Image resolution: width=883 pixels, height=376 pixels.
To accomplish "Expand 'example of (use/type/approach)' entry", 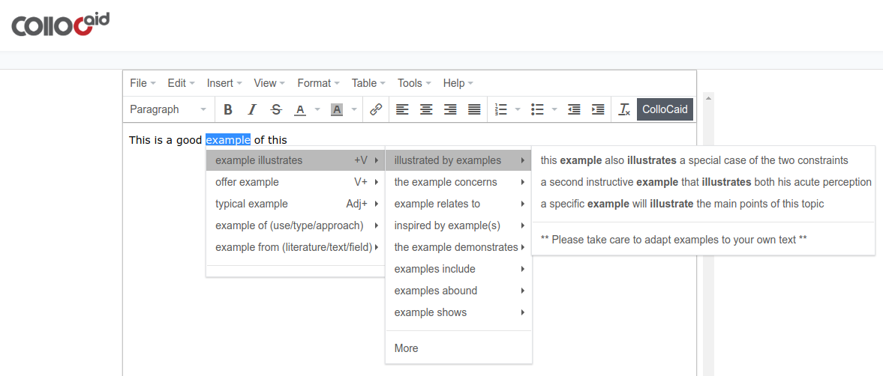I will (x=296, y=225).
